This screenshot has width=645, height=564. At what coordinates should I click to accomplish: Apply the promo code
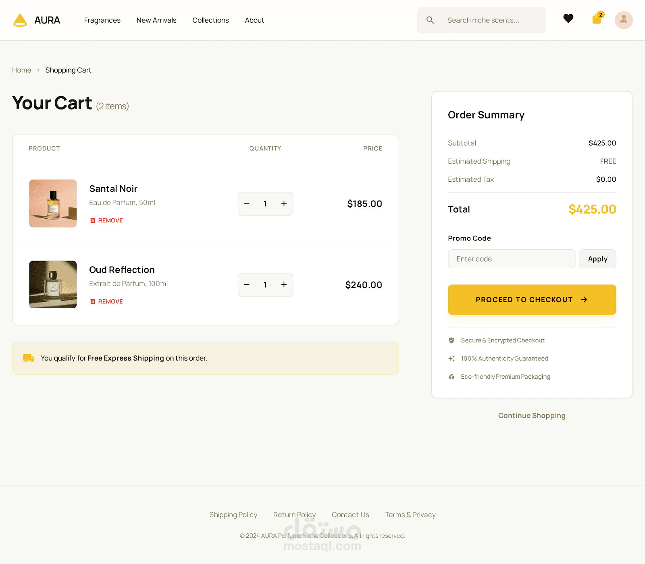[x=597, y=259]
